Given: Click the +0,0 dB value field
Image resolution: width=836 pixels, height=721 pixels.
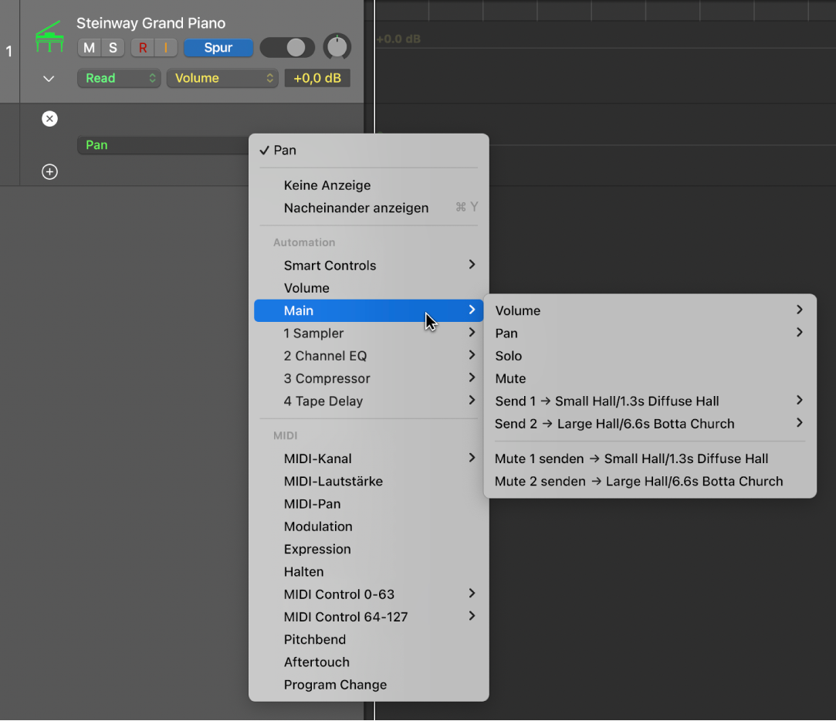Looking at the screenshot, I should click(x=317, y=78).
